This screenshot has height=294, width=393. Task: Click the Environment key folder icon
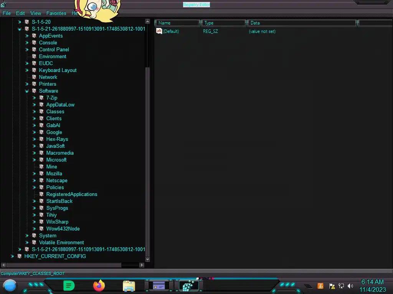[34, 56]
